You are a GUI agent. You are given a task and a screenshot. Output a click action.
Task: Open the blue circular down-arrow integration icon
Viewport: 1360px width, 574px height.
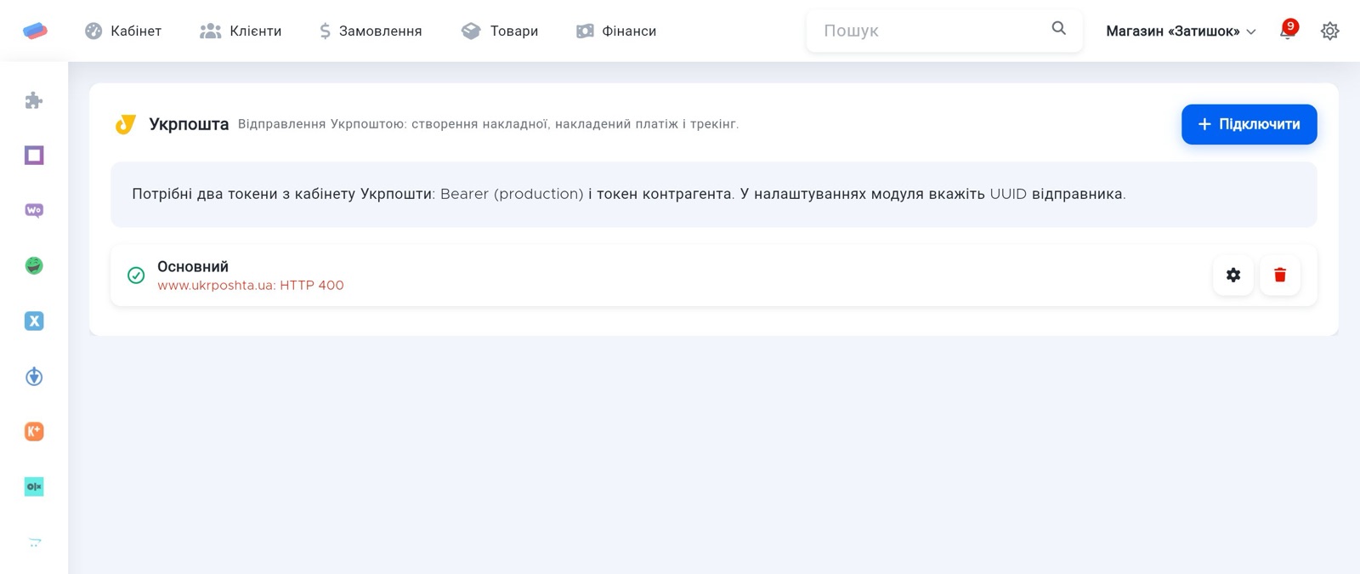coord(34,376)
